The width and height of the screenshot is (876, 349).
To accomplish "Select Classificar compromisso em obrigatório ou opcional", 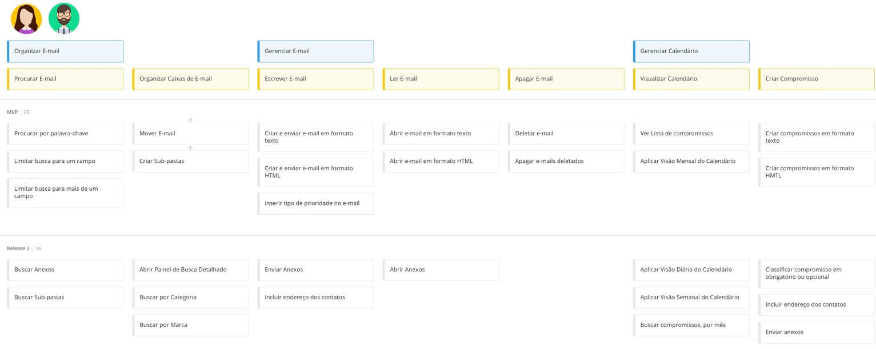I will click(816, 273).
